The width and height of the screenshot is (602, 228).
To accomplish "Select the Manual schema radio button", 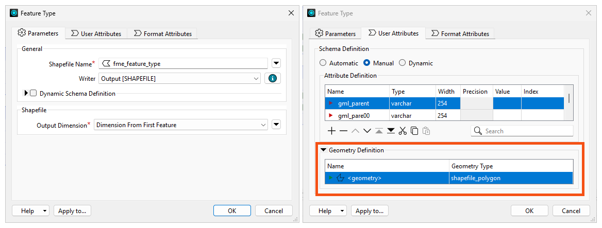I will [366, 63].
